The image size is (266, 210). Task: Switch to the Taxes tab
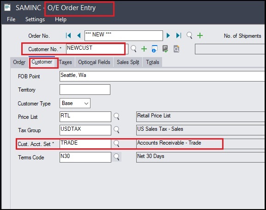click(65, 62)
